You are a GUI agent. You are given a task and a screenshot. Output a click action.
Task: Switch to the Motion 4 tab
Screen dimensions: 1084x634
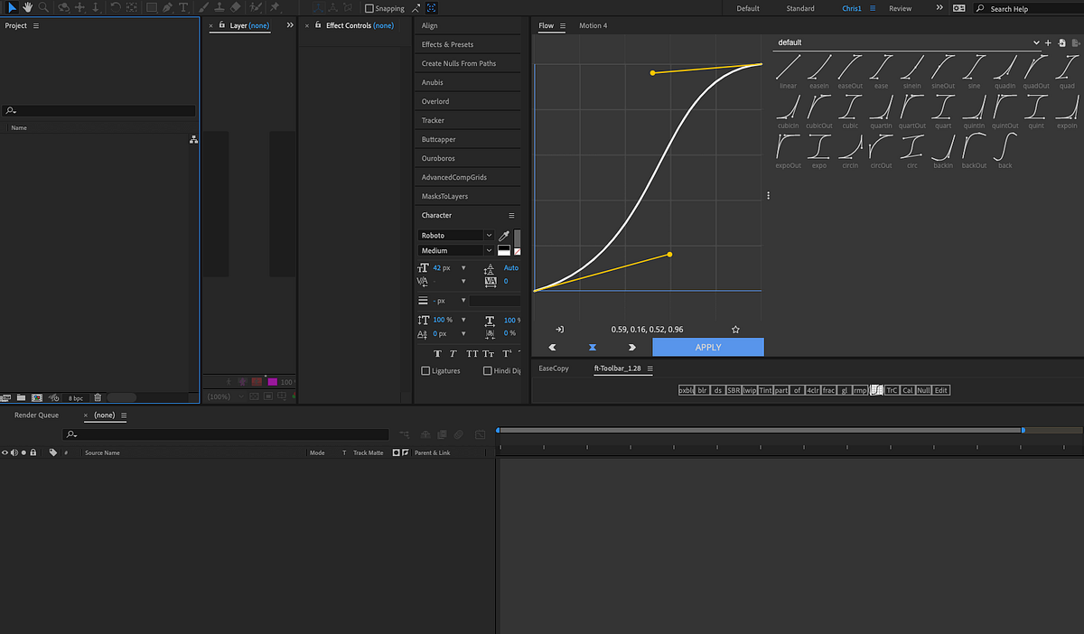pos(593,25)
